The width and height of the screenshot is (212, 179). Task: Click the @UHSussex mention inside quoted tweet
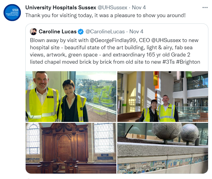tap(166, 40)
